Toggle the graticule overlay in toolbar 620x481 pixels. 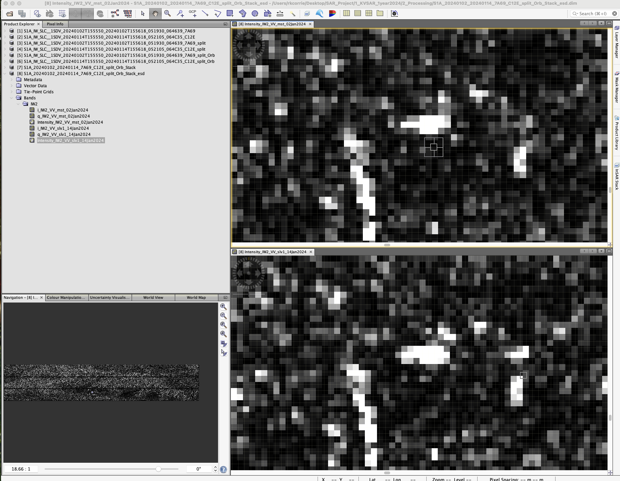(62, 14)
